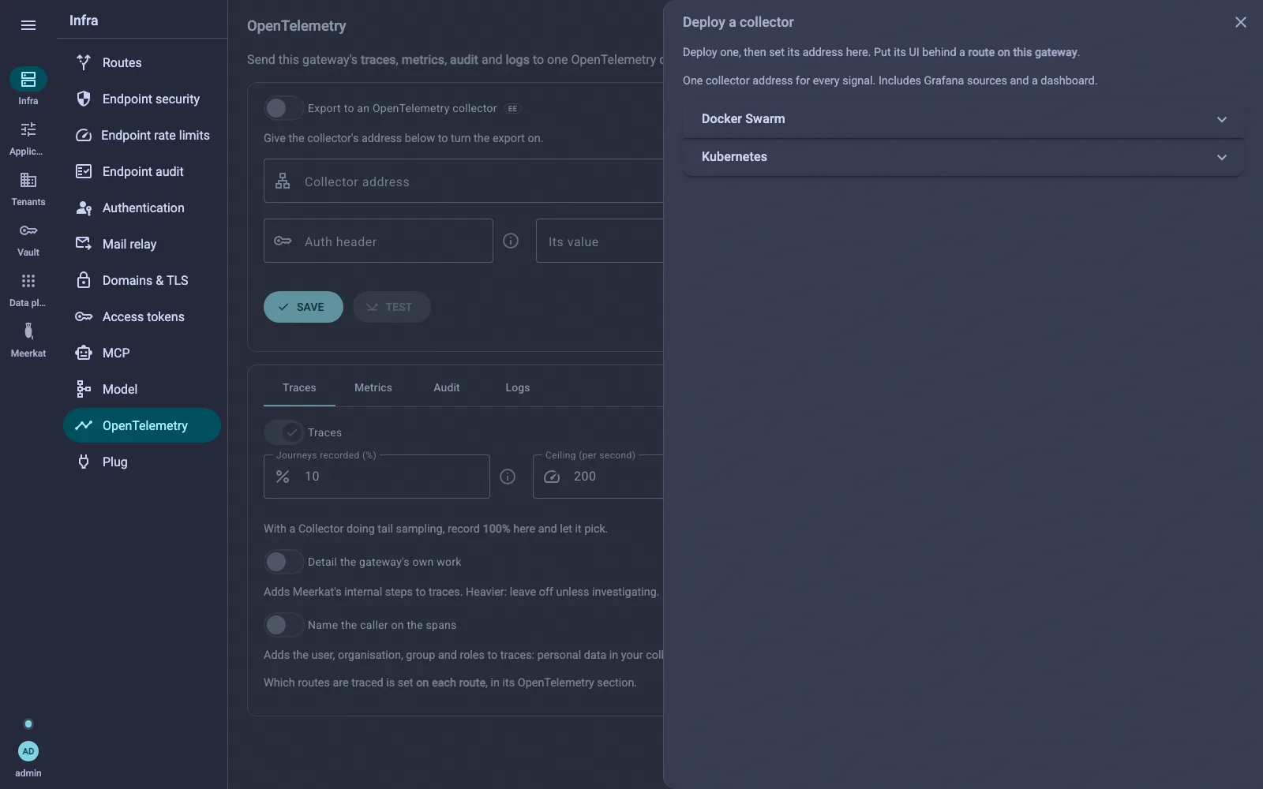Screen dimensions: 1263x789
Task: Expand the Kubernetes section
Action: [x=963, y=157]
